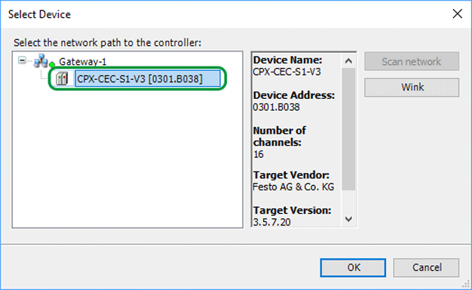472x290 pixels.
Task: Click the Device Address value 0301.B038
Action: pos(276,107)
